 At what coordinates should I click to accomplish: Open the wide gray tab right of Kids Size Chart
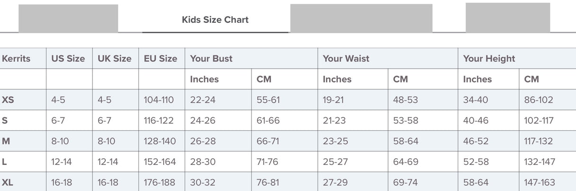[361, 18]
